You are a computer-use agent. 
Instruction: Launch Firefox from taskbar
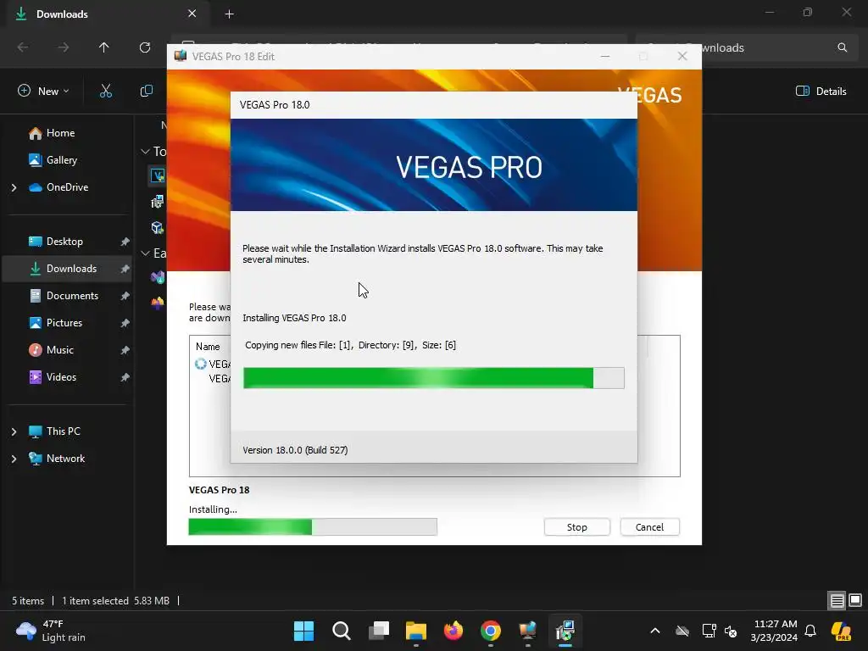coord(453,631)
